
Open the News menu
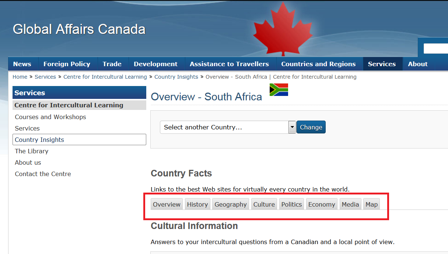[x=22, y=64]
